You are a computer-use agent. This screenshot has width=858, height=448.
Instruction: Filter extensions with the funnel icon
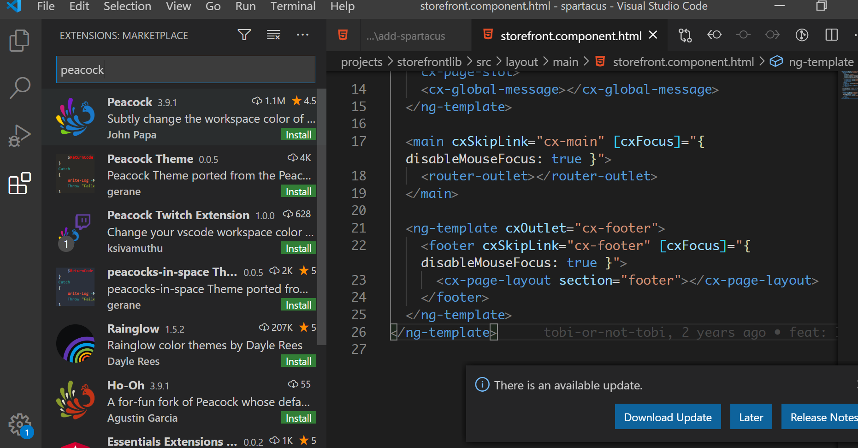(x=244, y=35)
